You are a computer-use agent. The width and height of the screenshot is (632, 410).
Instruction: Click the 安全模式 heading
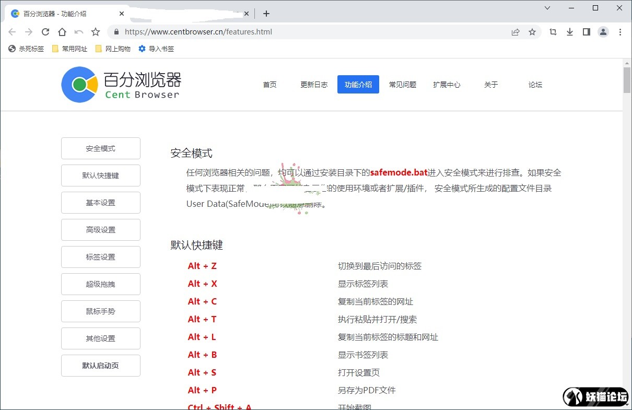tap(192, 154)
